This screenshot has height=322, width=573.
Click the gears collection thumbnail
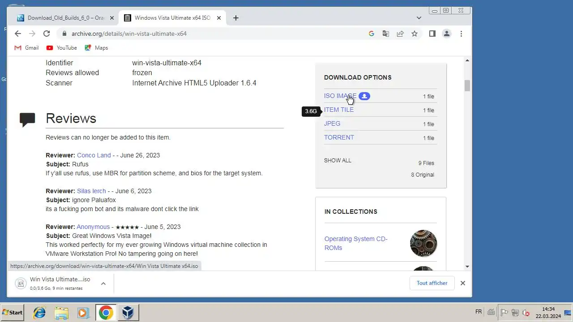click(423, 243)
